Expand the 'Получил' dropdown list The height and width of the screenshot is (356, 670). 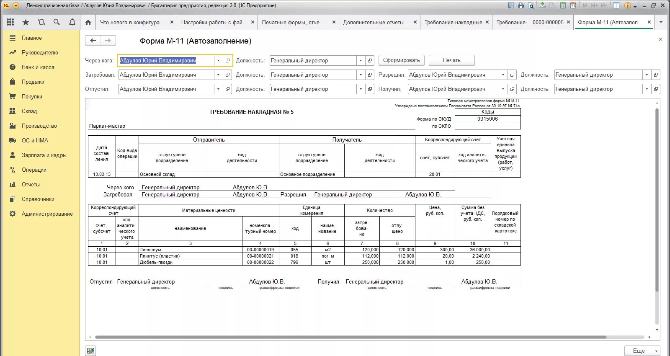click(503, 89)
